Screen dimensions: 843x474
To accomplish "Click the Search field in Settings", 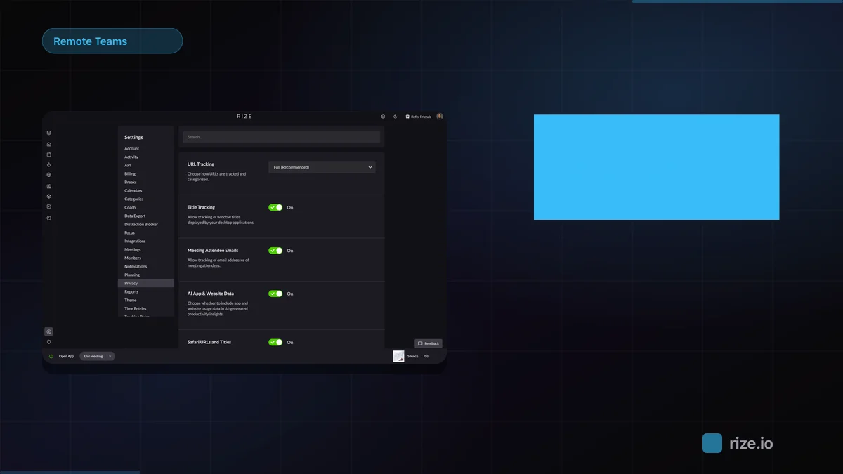I will pyautogui.click(x=280, y=136).
